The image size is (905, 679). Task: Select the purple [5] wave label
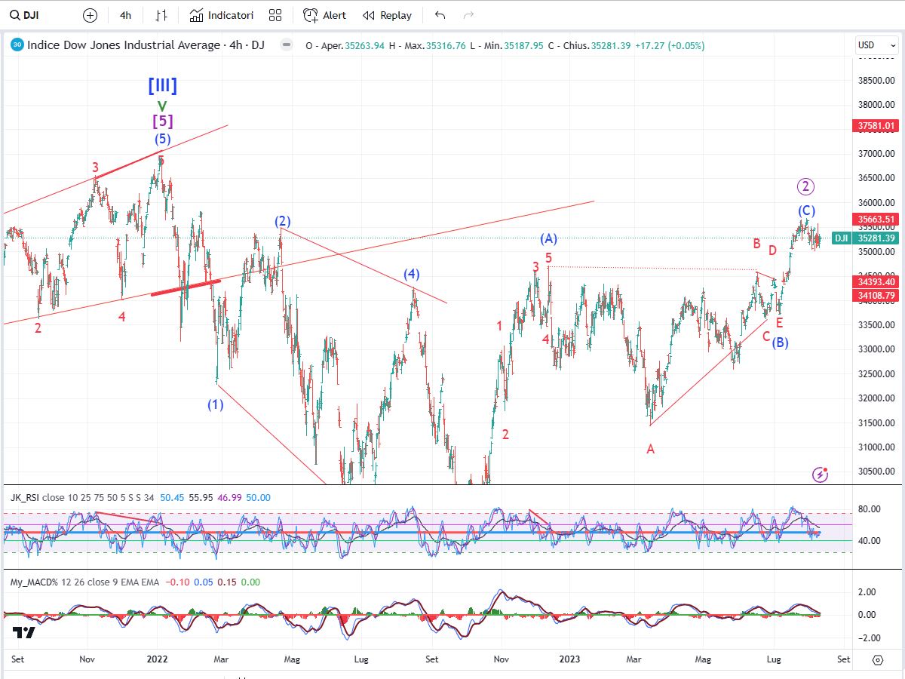pyautogui.click(x=163, y=121)
